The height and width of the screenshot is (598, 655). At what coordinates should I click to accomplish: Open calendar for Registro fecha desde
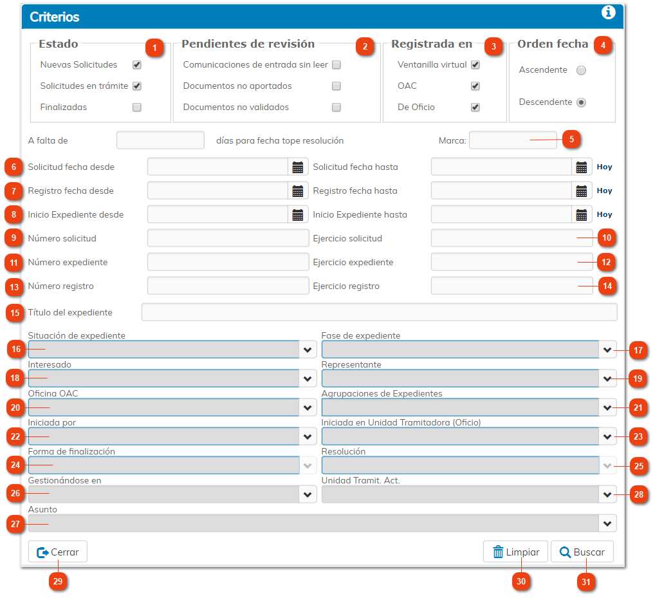(297, 191)
